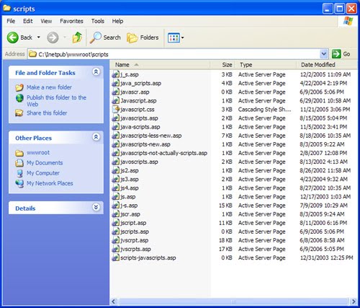The image size is (360, 308).
Task: Click date 7/9/2009 10:29 AM
Action: 323,206
